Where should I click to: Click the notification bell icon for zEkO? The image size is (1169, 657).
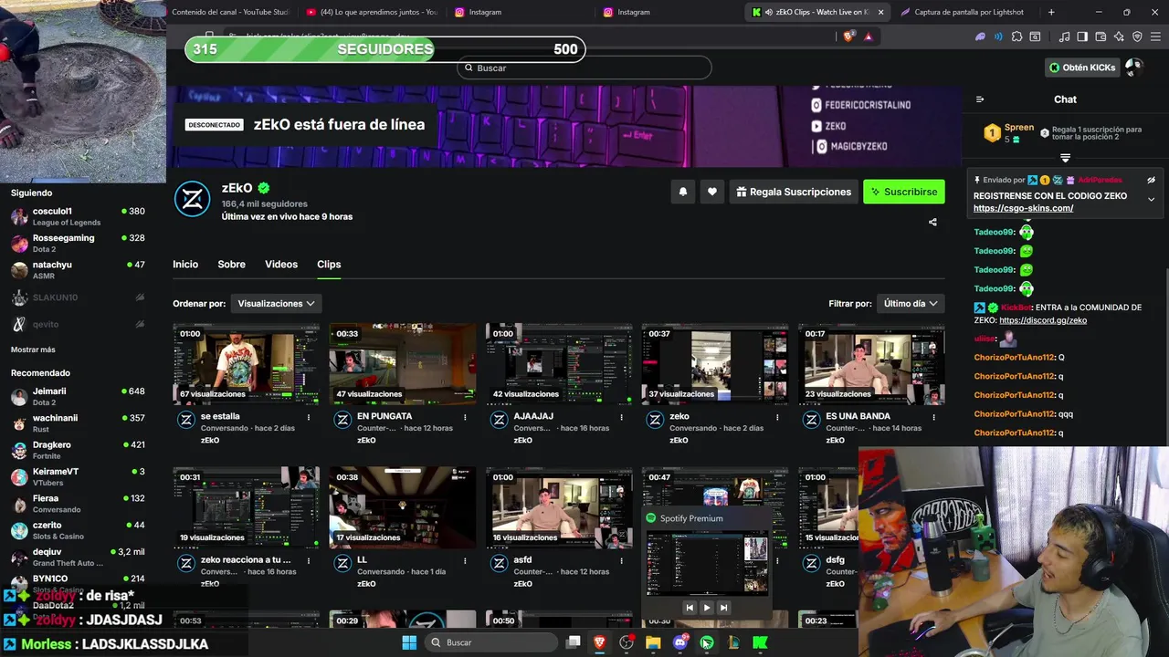tap(682, 192)
